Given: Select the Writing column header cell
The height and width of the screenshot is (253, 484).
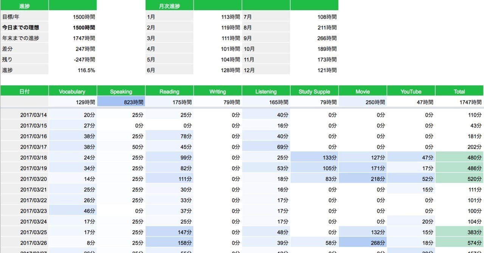Looking at the screenshot, I should pyautogui.click(x=218, y=91).
